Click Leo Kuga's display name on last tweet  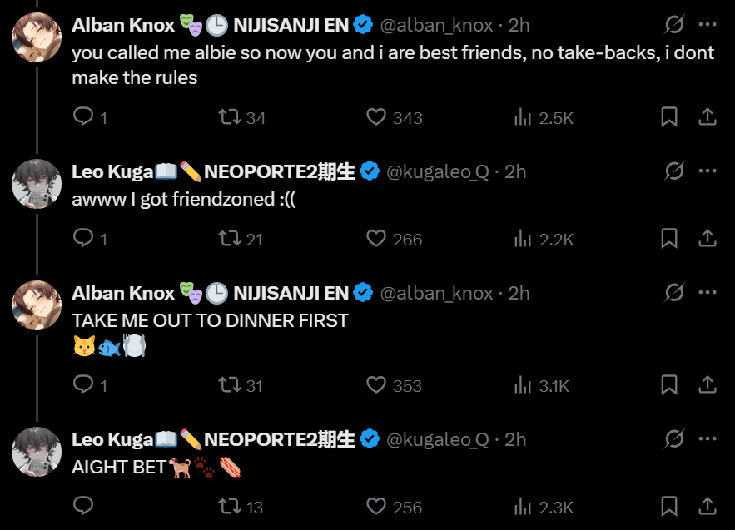pyautogui.click(x=112, y=439)
